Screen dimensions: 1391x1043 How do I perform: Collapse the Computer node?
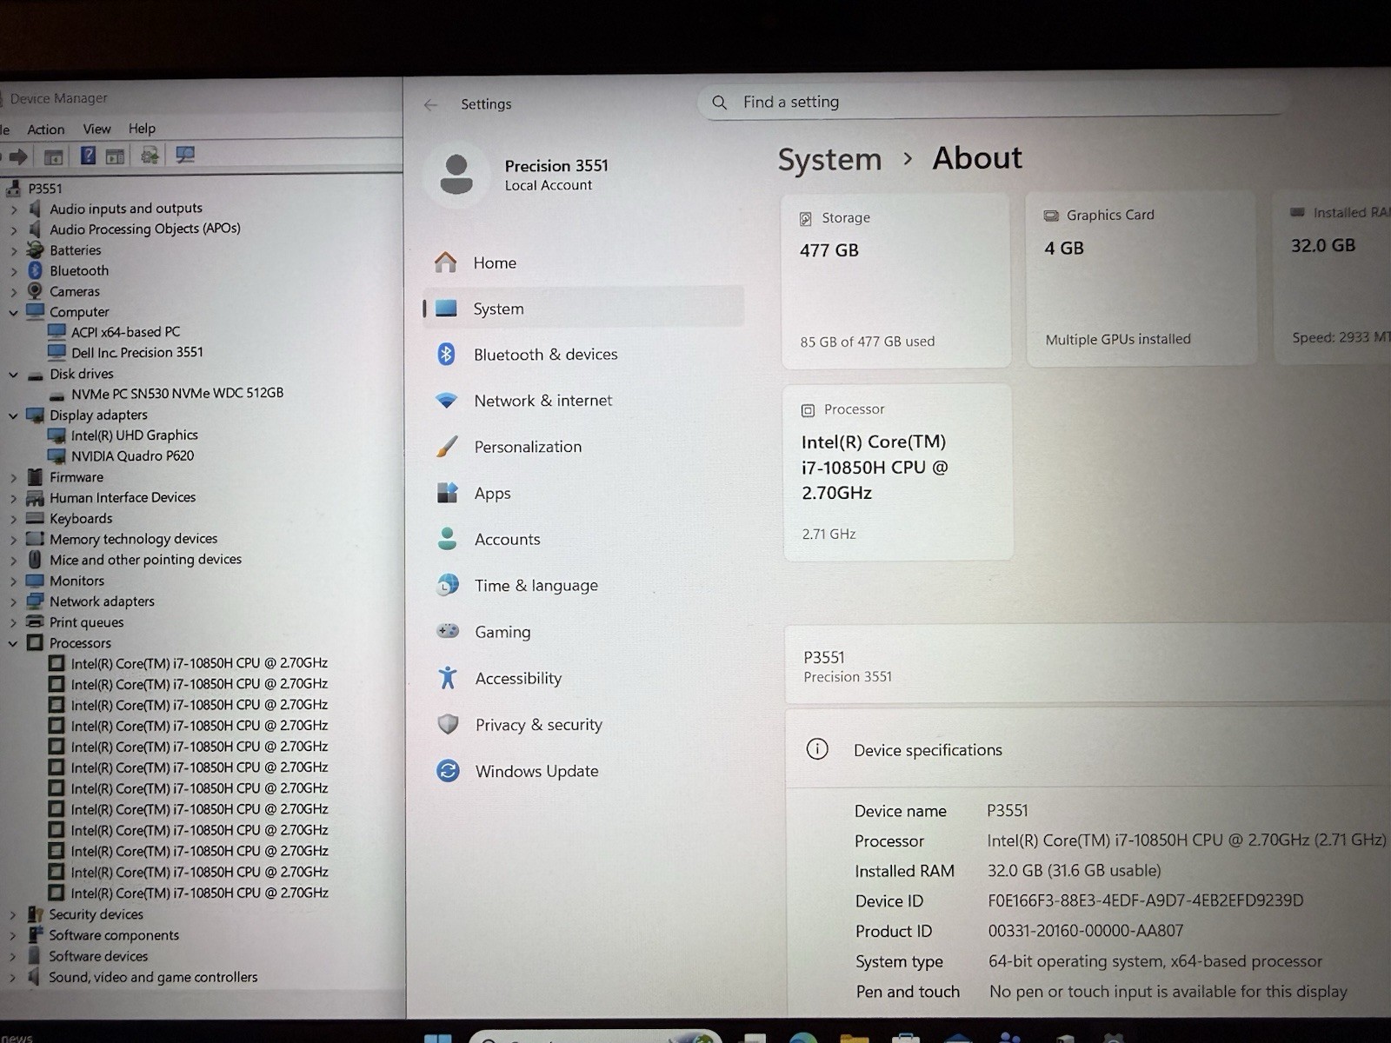(14, 312)
